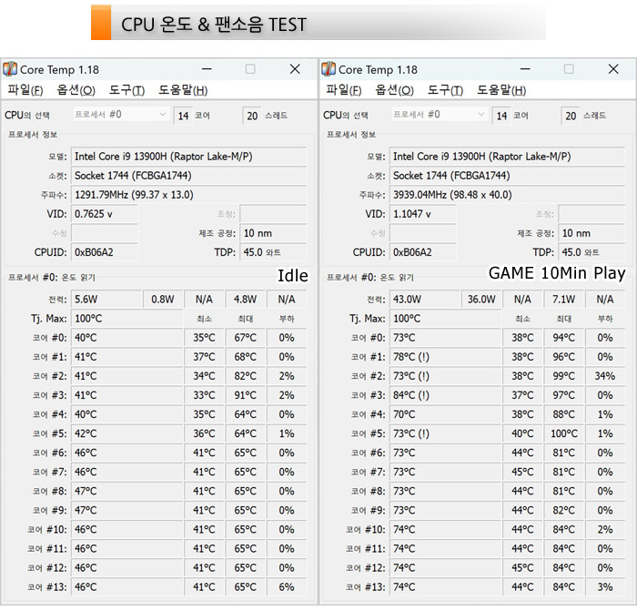Click 코어 #1 temperature 78°C (!) in GAME window

[446, 357]
